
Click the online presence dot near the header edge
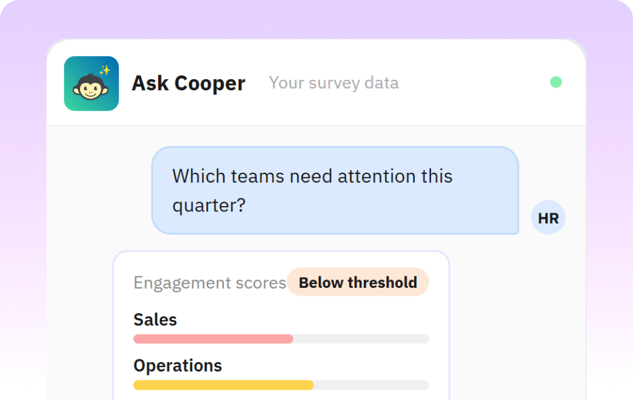[x=556, y=82]
